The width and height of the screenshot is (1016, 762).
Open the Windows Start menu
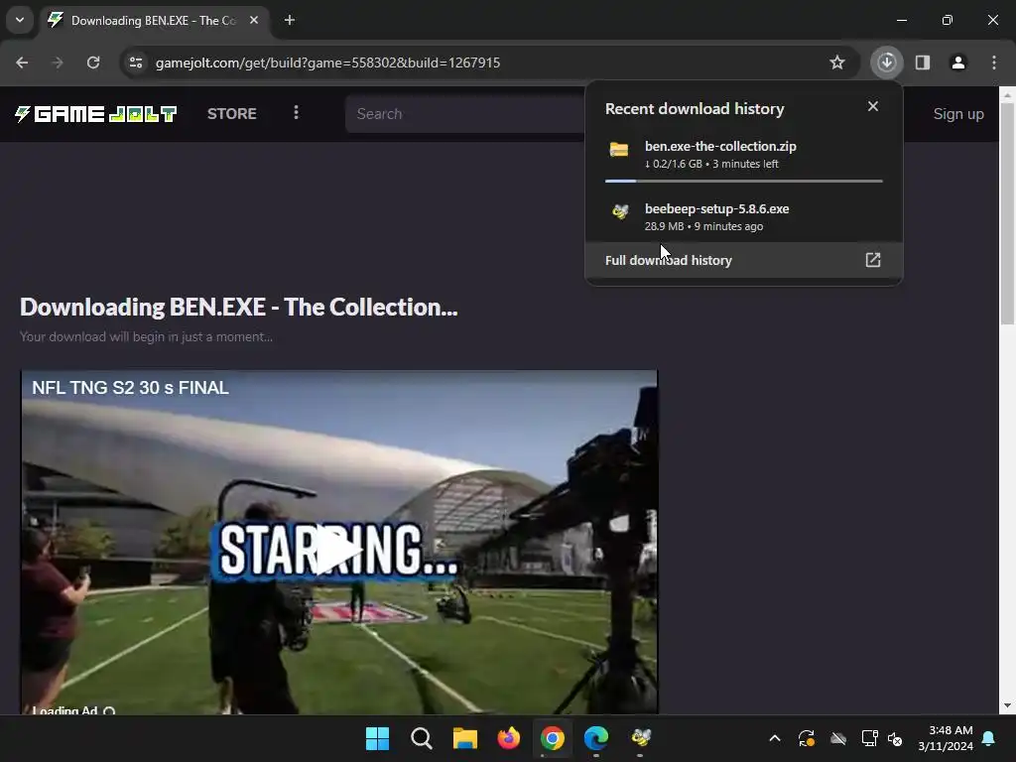[x=377, y=738]
